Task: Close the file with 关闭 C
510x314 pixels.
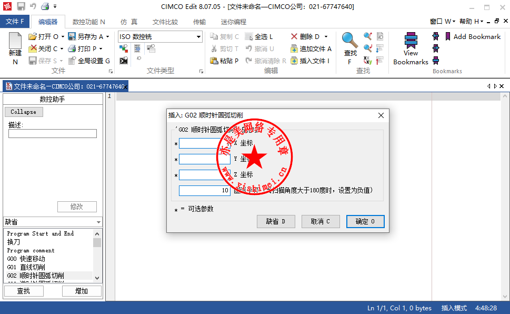Action: point(43,48)
